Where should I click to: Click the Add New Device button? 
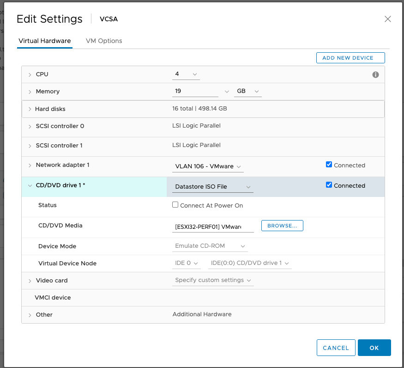(x=350, y=58)
